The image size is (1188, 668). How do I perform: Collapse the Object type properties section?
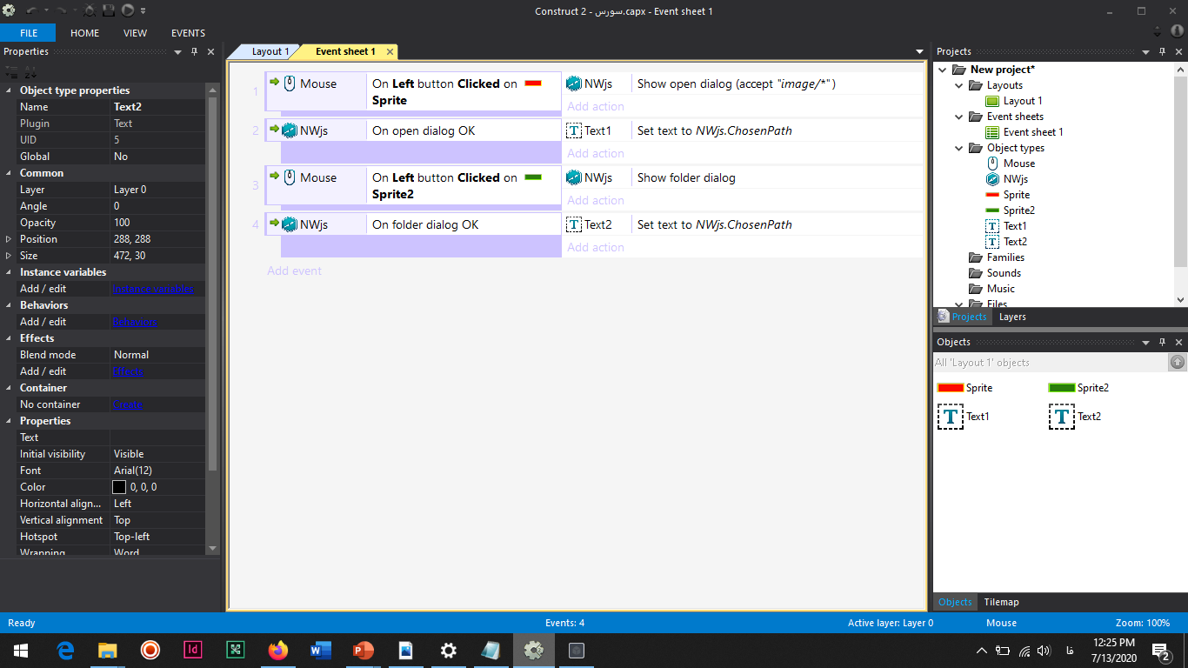pyautogui.click(x=10, y=90)
